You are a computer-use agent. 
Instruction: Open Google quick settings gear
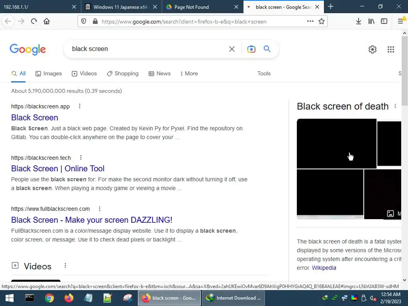[373, 49]
